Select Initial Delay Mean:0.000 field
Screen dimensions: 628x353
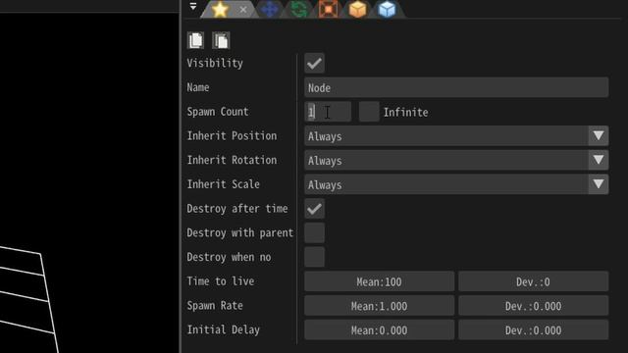[380, 330]
